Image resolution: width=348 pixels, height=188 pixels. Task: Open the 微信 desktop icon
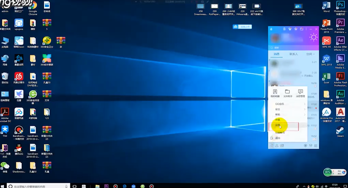[x=5, y=167]
